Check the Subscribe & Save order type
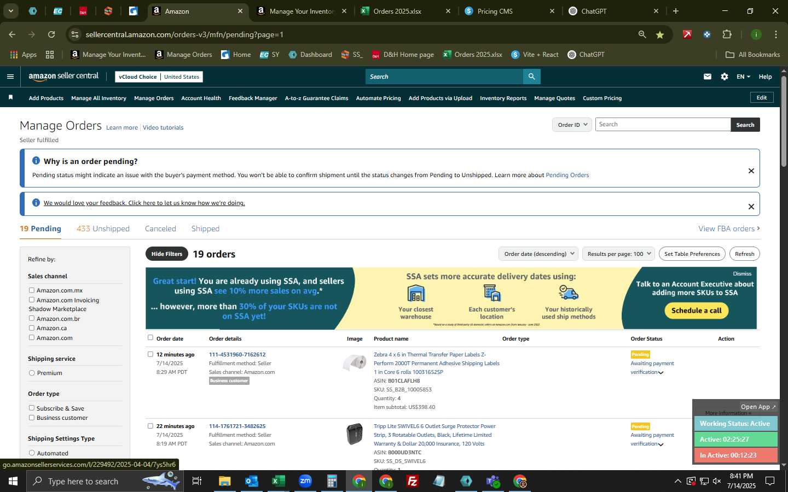The height and width of the screenshot is (492, 788). point(32,408)
